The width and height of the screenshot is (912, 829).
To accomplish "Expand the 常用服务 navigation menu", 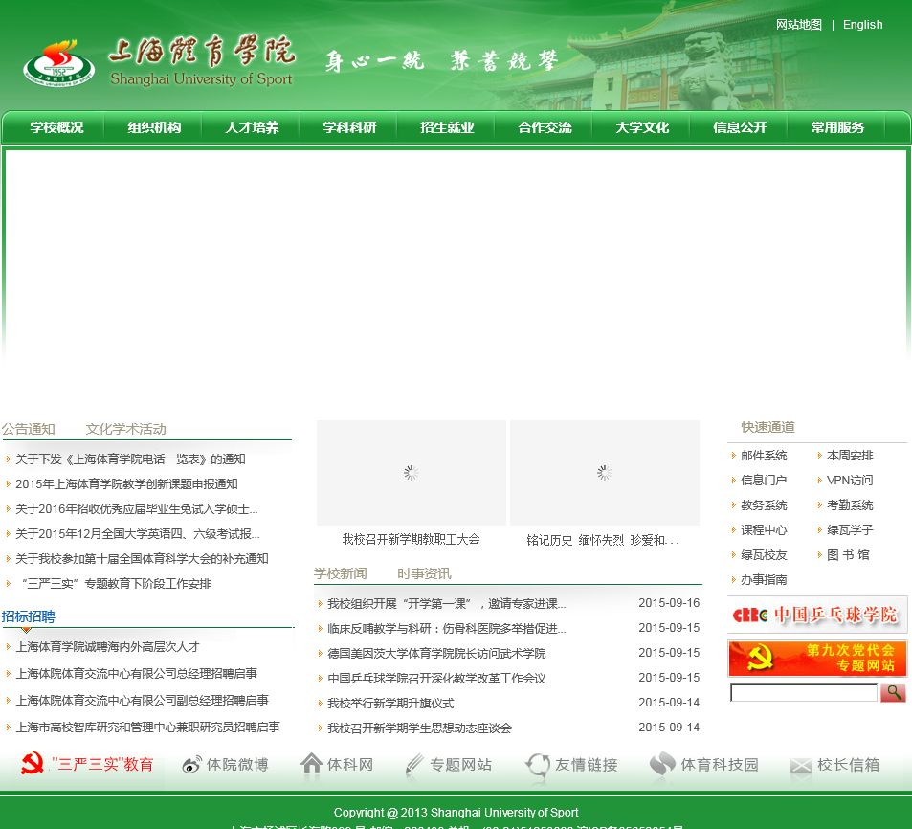I will coord(837,127).
